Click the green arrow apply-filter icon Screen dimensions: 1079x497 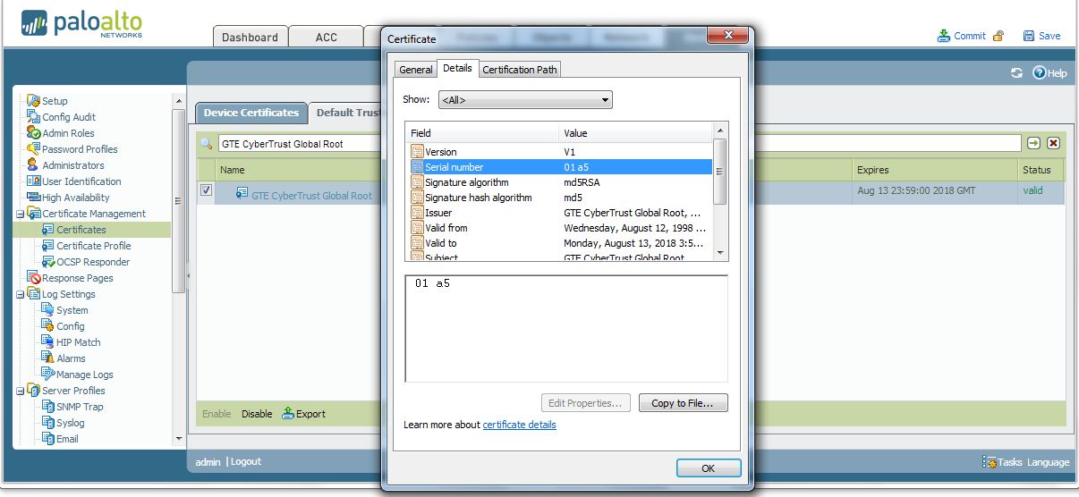1034,143
